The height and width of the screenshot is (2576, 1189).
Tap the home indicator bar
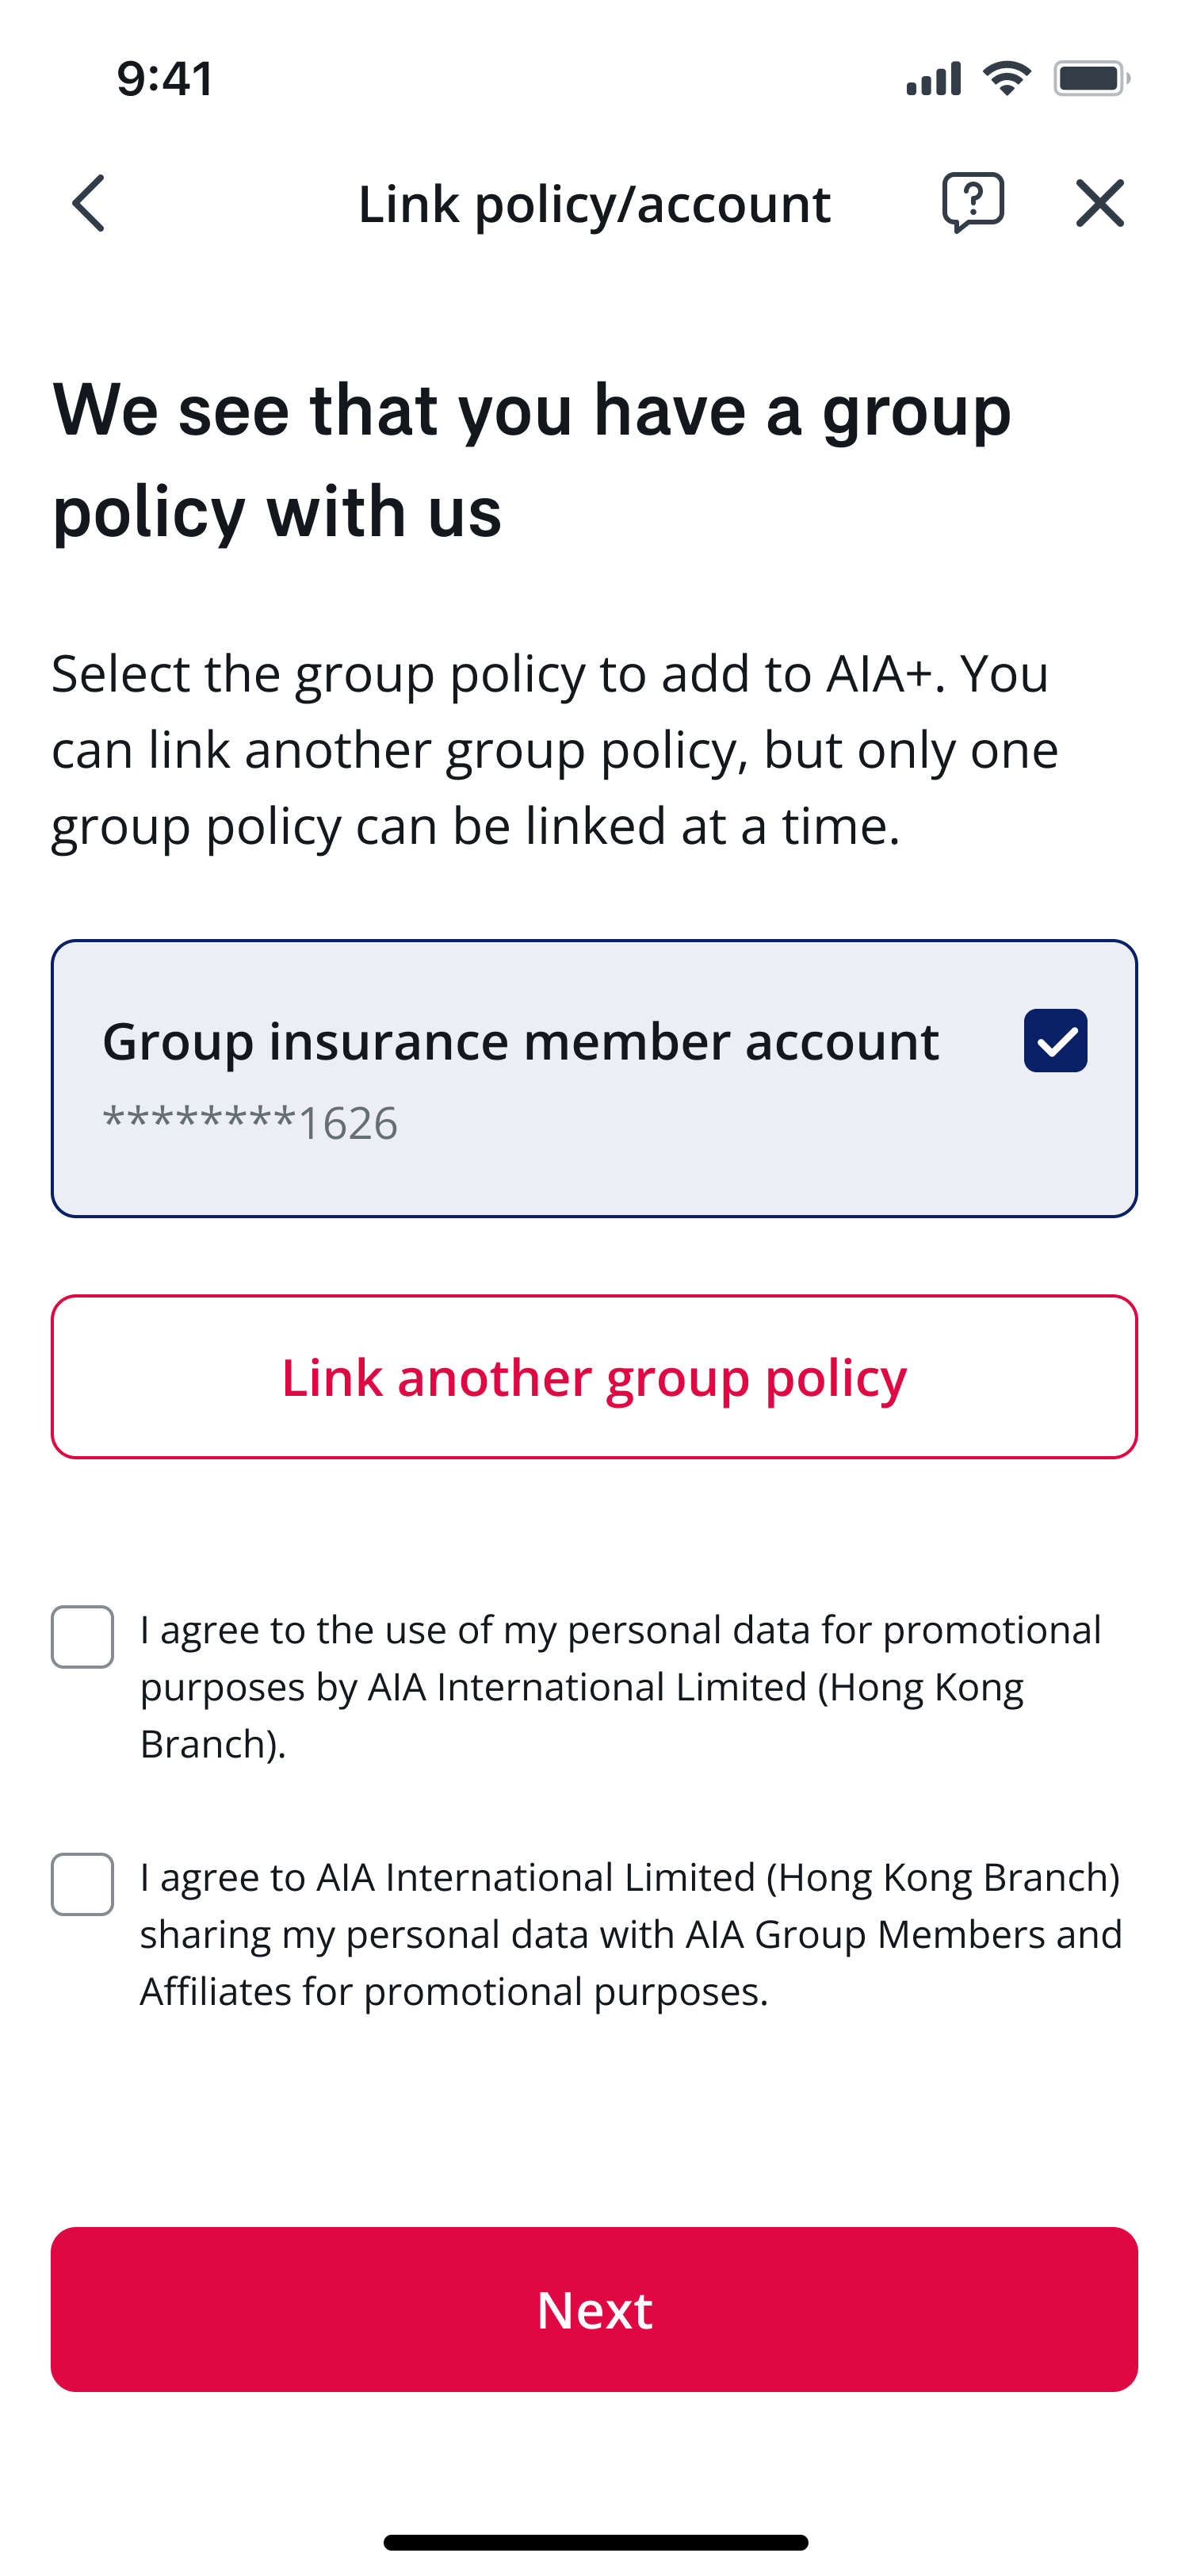[594, 2542]
